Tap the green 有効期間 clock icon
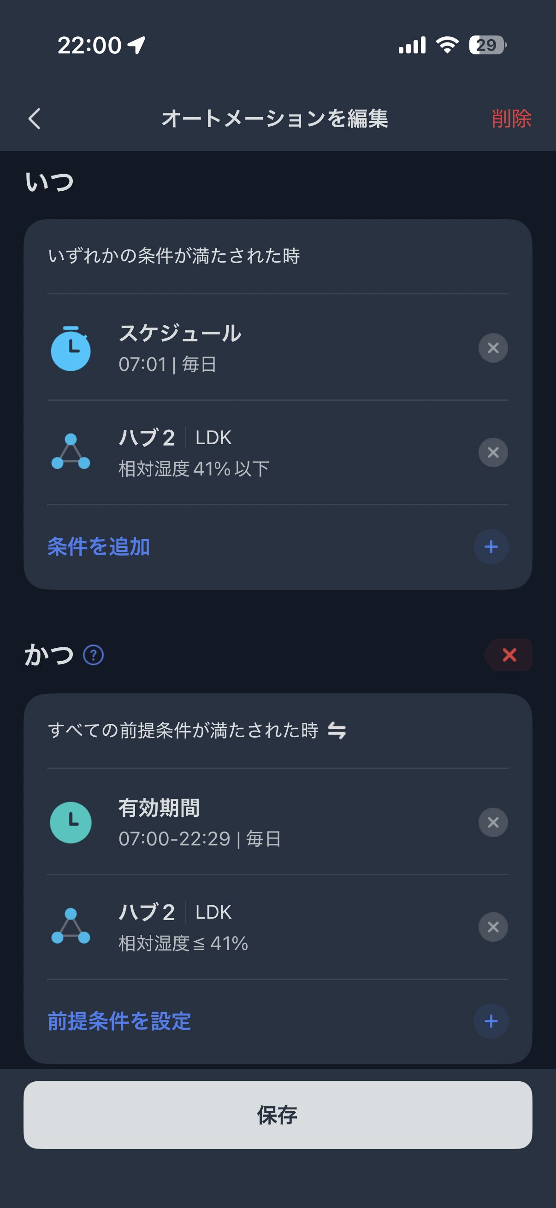The height and width of the screenshot is (1208, 556). pos(71,822)
